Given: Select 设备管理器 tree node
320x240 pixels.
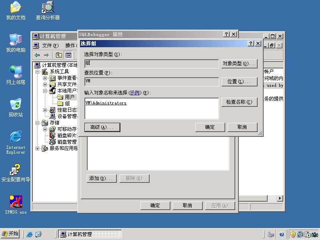Looking at the screenshot, I should tap(66, 116).
